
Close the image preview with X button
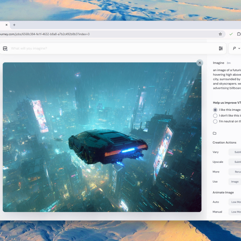click(x=200, y=63)
